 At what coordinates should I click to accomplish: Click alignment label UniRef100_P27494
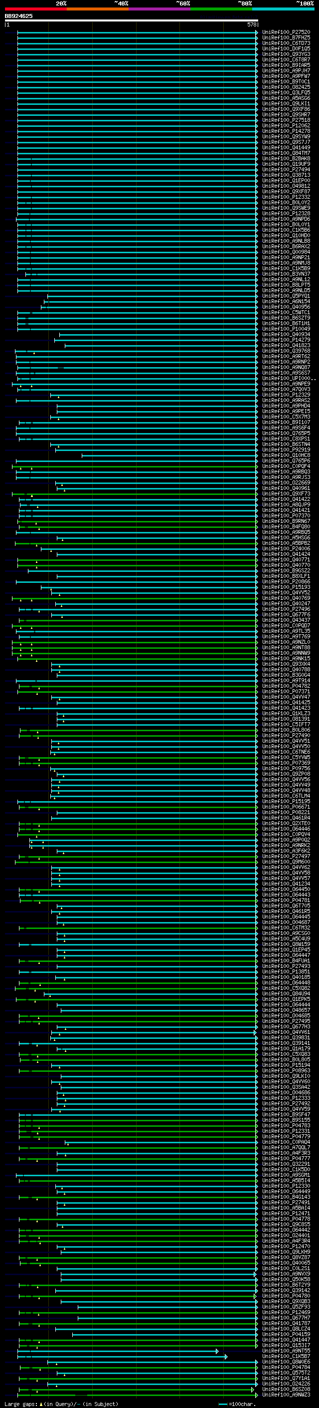[x=286, y=170]
